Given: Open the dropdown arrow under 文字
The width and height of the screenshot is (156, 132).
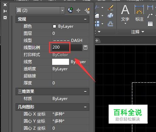Looking at the screenshot, I should [x=125, y=24].
